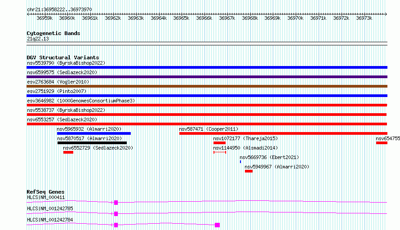400x230 pixels.
Task: Open the nsv1072177 (Thareja2015) variant label
Action: (245, 138)
